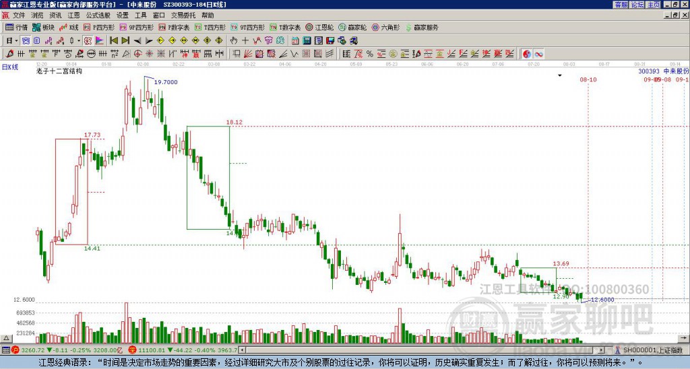
Task: Select the zigzag wave line tool
Action: [294, 54]
